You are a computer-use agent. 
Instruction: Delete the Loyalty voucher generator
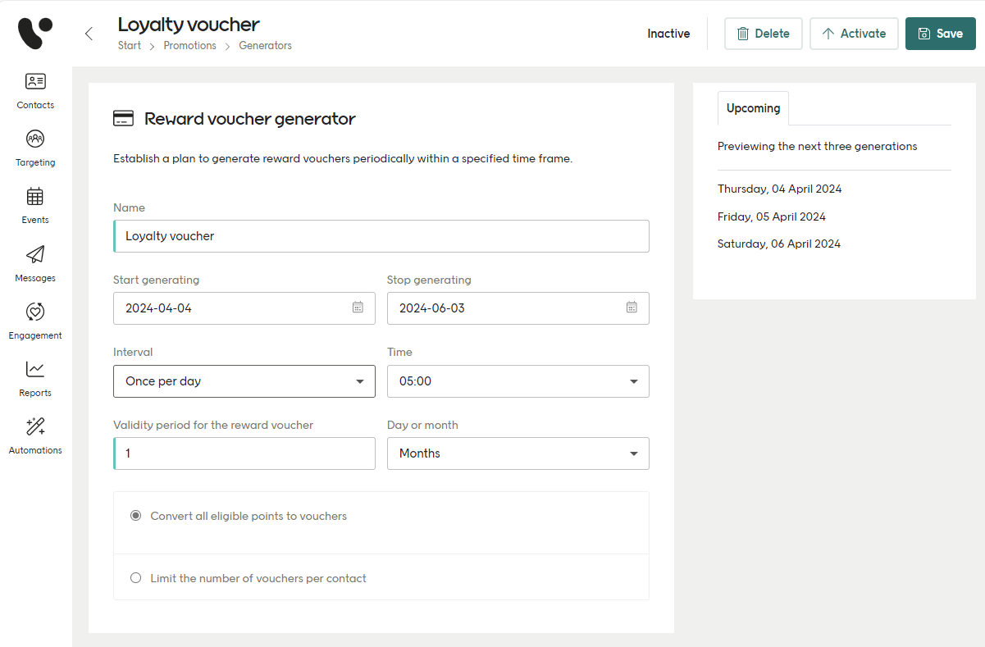pos(763,34)
